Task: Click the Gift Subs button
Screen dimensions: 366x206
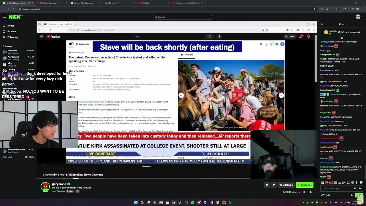Action: 286,185
